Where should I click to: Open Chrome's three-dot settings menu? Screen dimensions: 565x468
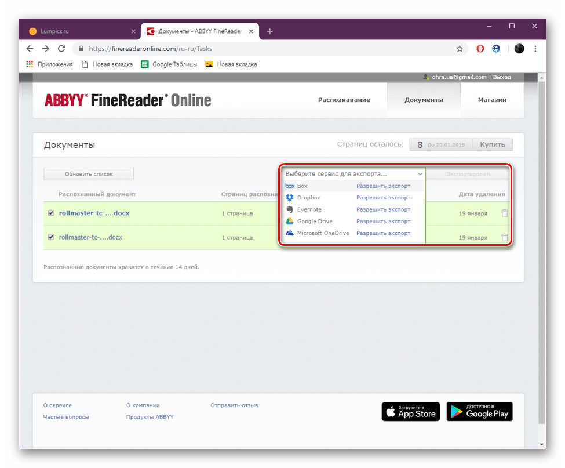click(x=535, y=49)
